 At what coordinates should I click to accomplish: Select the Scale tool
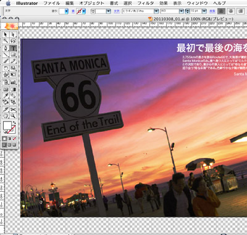pyautogui.click(x=13, y=68)
